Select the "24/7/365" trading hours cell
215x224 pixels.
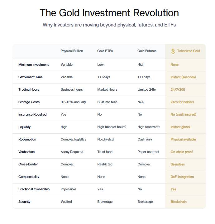178,90
